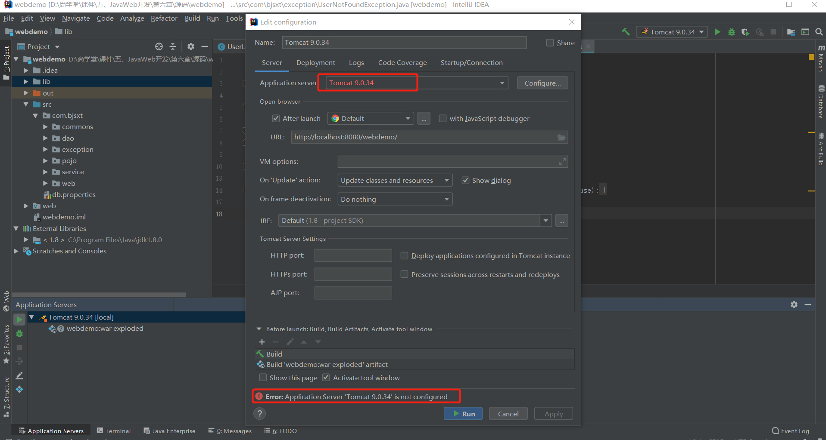Open Search Everywhere magnifier icon
826x440 pixels.
(819, 32)
